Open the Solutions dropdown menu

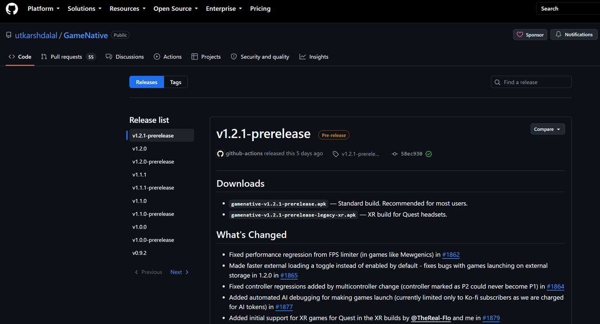tap(85, 8)
